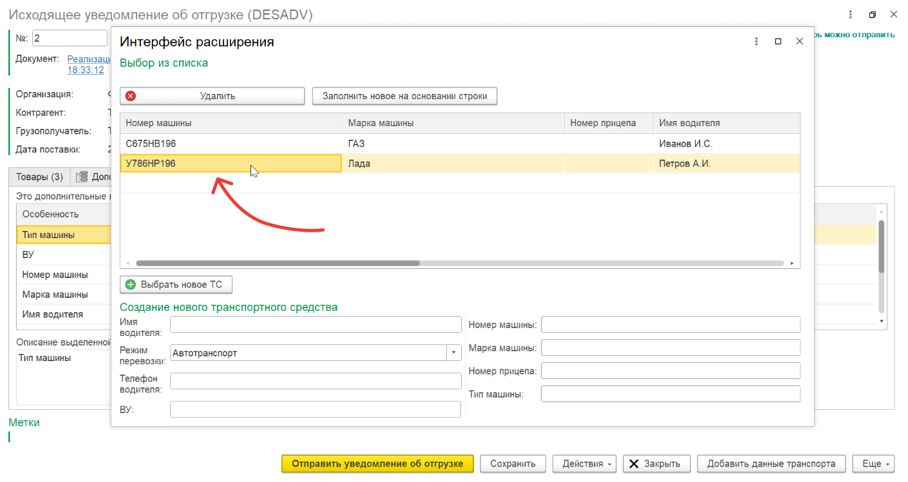This screenshot has width=908, height=482.
Task: Focus the Номер прицепа input field
Action: pos(670,371)
